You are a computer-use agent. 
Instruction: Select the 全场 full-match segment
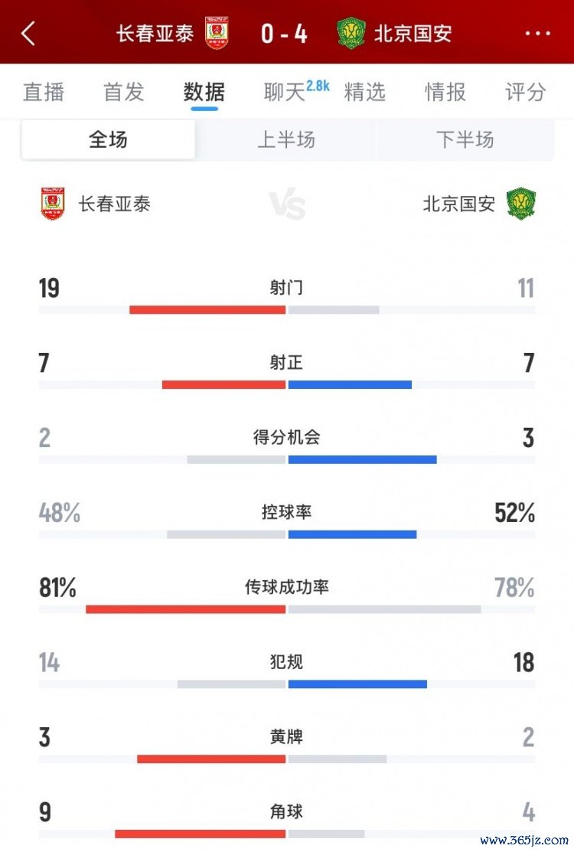108,140
